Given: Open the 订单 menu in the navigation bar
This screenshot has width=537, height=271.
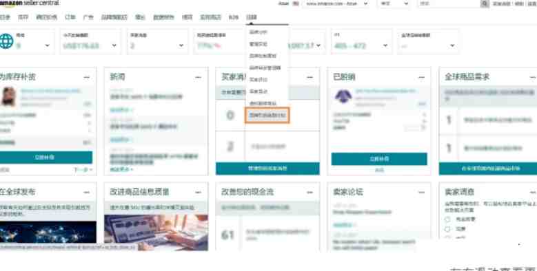Looking at the screenshot, I should (x=70, y=17).
